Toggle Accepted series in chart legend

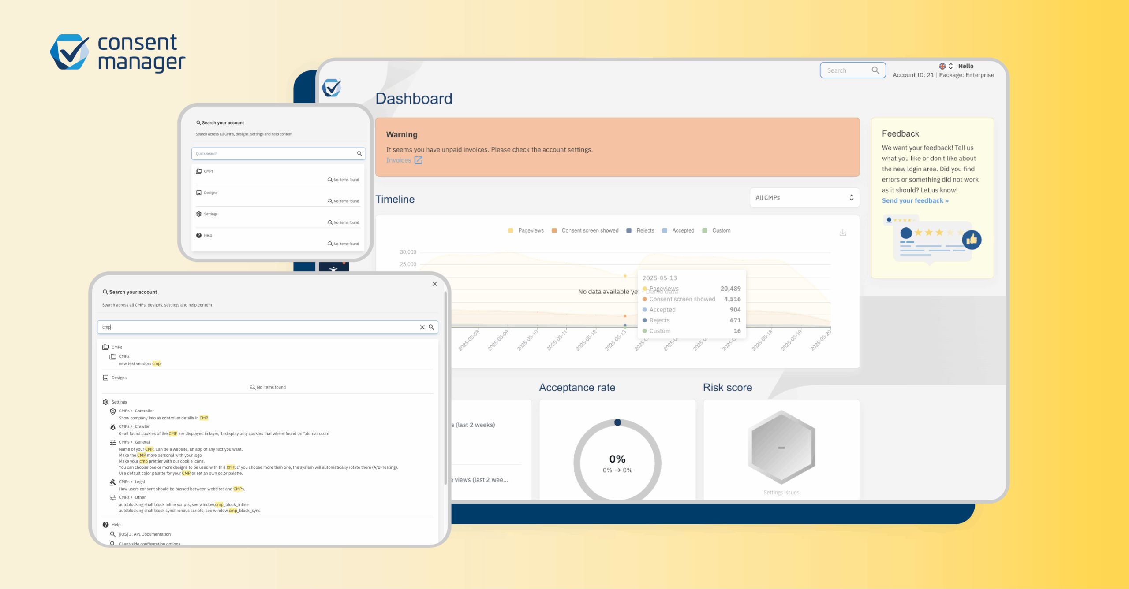[678, 230]
